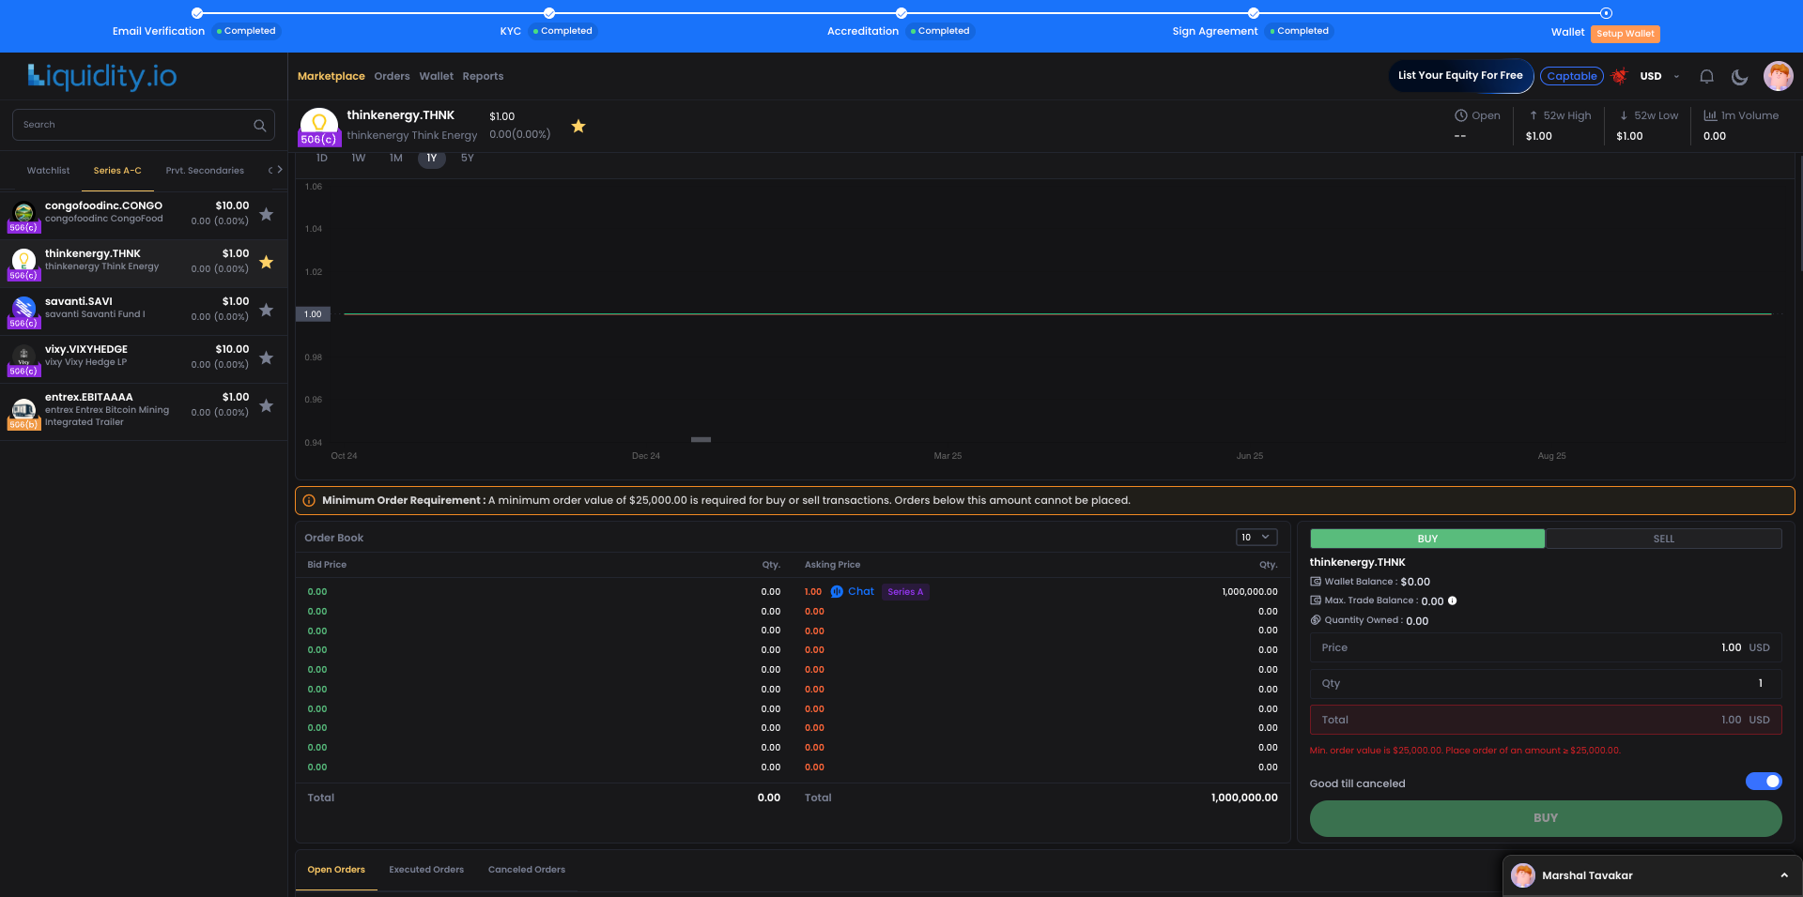The width and height of the screenshot is (1803, 897).
Task: Click the congofoodinc company logo
Action: point(24,213)
